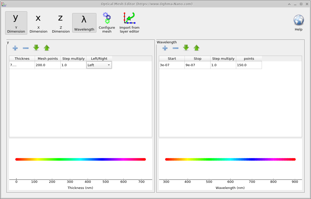
Task: Click the thickness spectrum color bar
Action: (80, 159)
